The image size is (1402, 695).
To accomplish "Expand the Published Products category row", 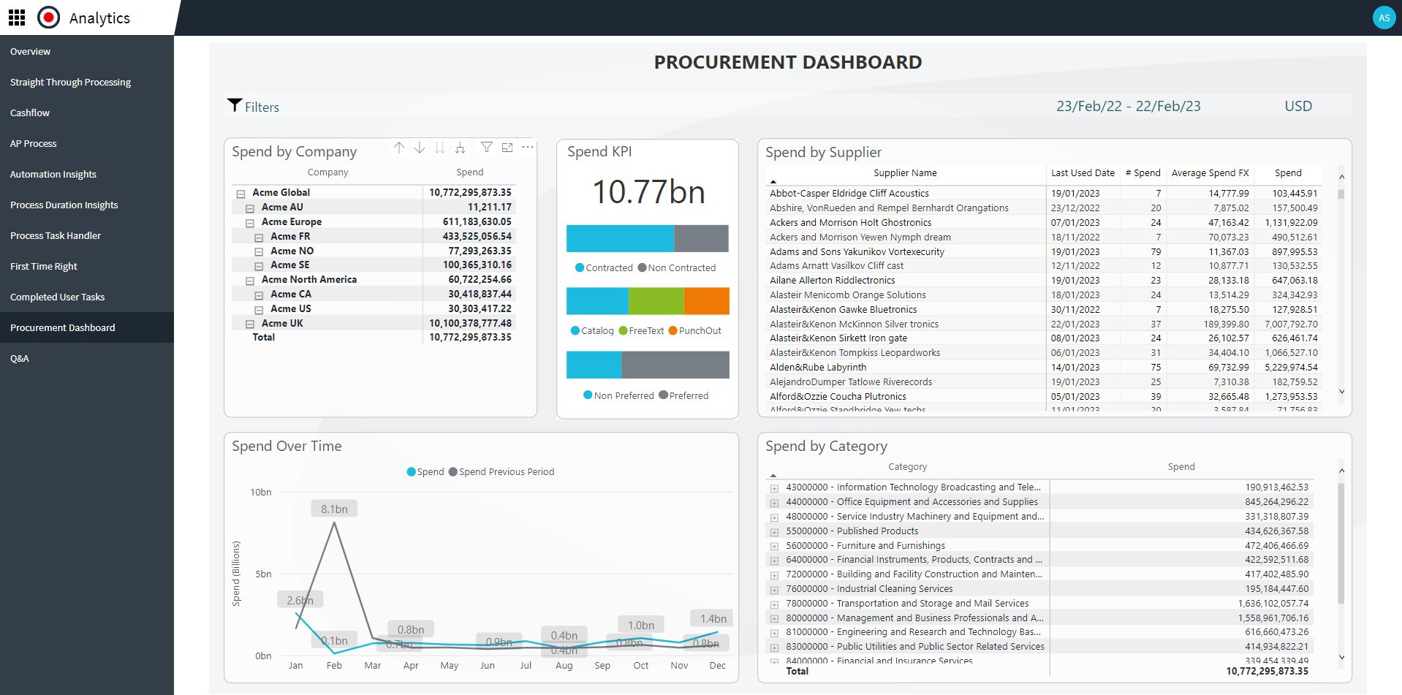I will pos(773,531).
